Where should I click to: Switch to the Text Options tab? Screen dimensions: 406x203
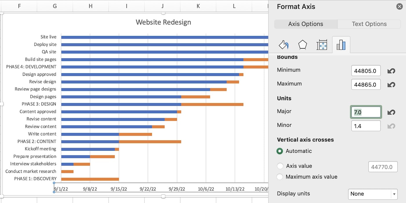point(369,24)
